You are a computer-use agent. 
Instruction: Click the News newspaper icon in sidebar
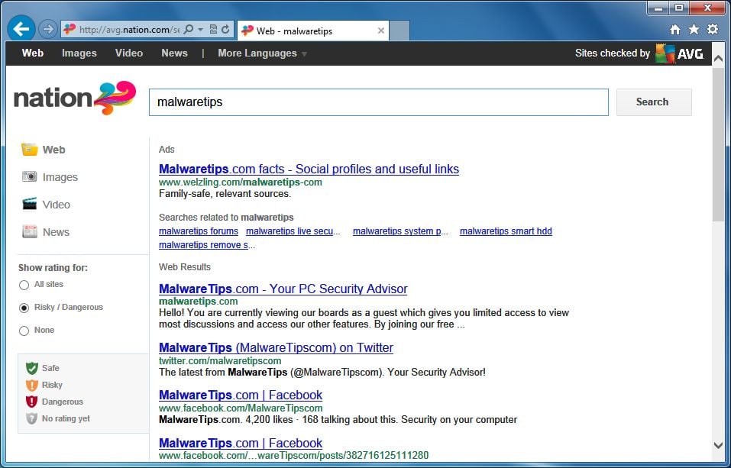[x=29, y=231]
